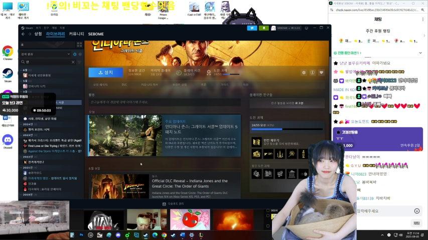428x240 pixels.
Task: Open the SEBOME profile tab
Action: tap(96, 34)
